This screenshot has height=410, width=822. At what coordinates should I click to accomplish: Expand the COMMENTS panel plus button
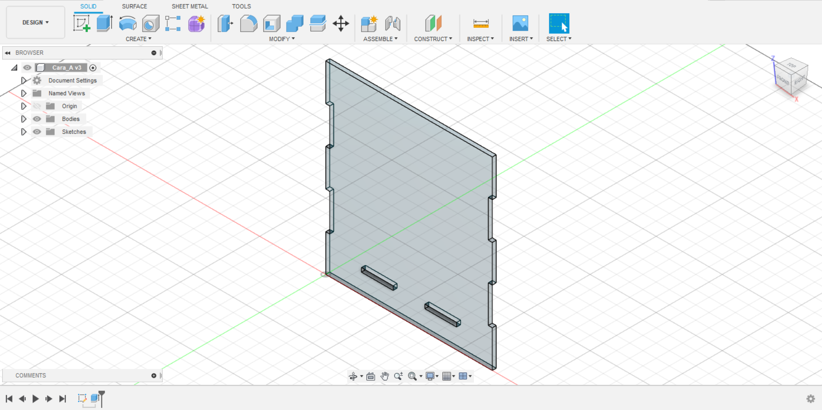[154, 375]
